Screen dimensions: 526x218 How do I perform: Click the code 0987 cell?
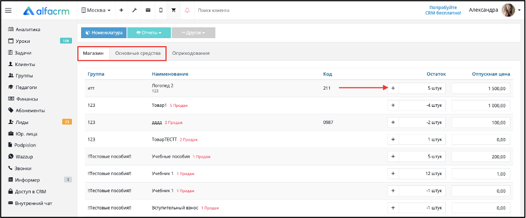(328, 122)
